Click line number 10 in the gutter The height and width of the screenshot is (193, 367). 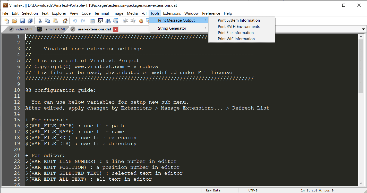17,90
